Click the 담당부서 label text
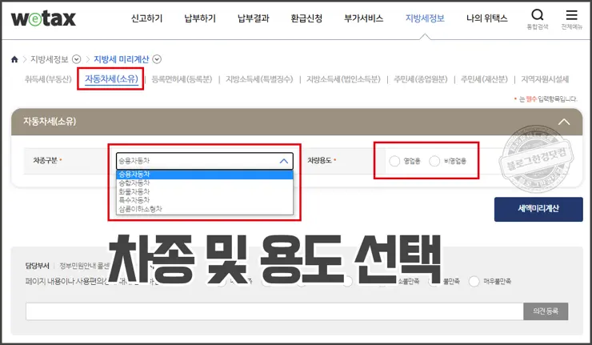Screen dimensions: 592x345 point(38,266)
